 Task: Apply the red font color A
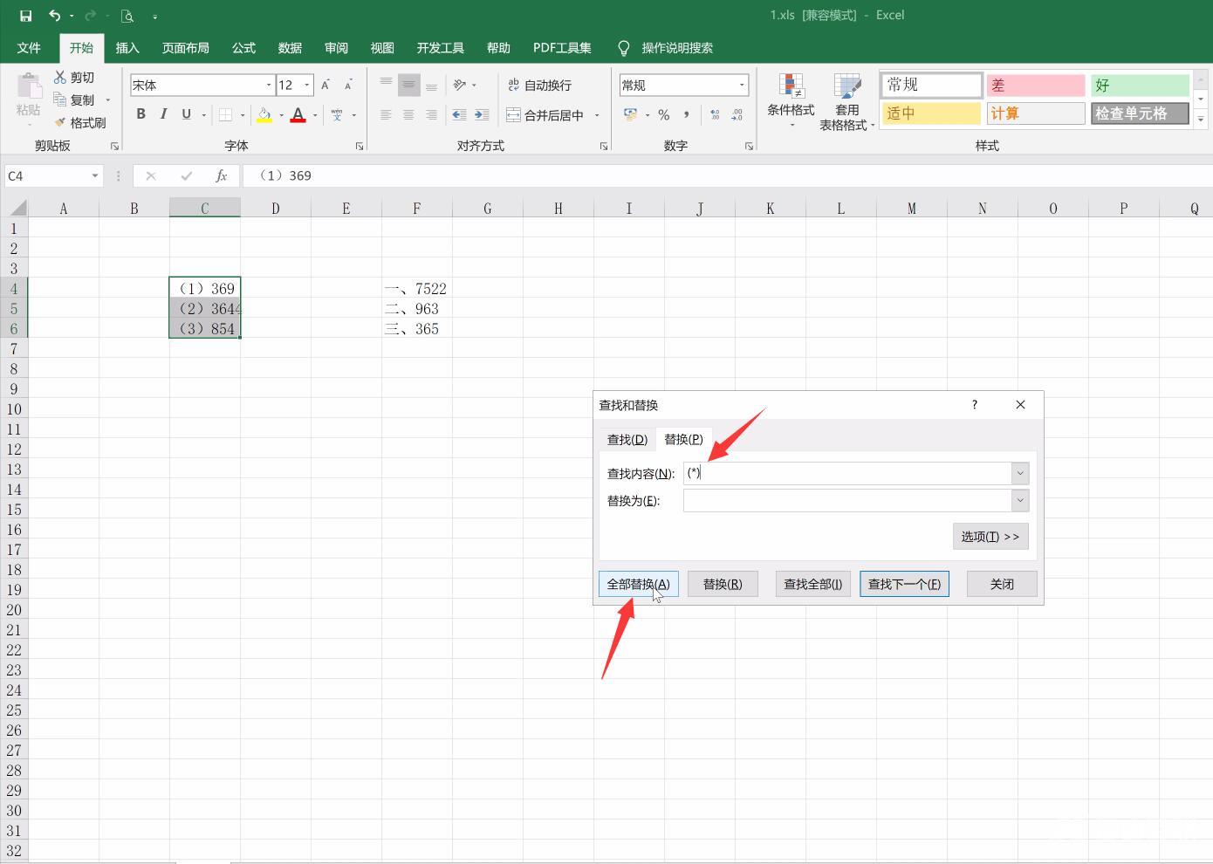click(298, 114)
